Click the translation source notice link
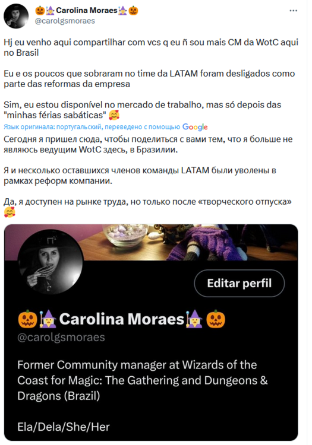312x445 pixels. click(92, 127)
